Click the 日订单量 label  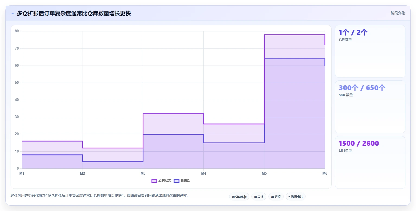[345, 151]
